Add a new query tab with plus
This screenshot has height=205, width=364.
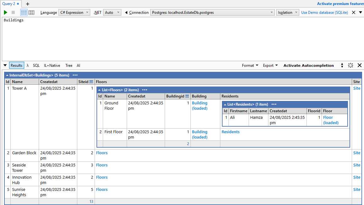[x=28, y=4]
